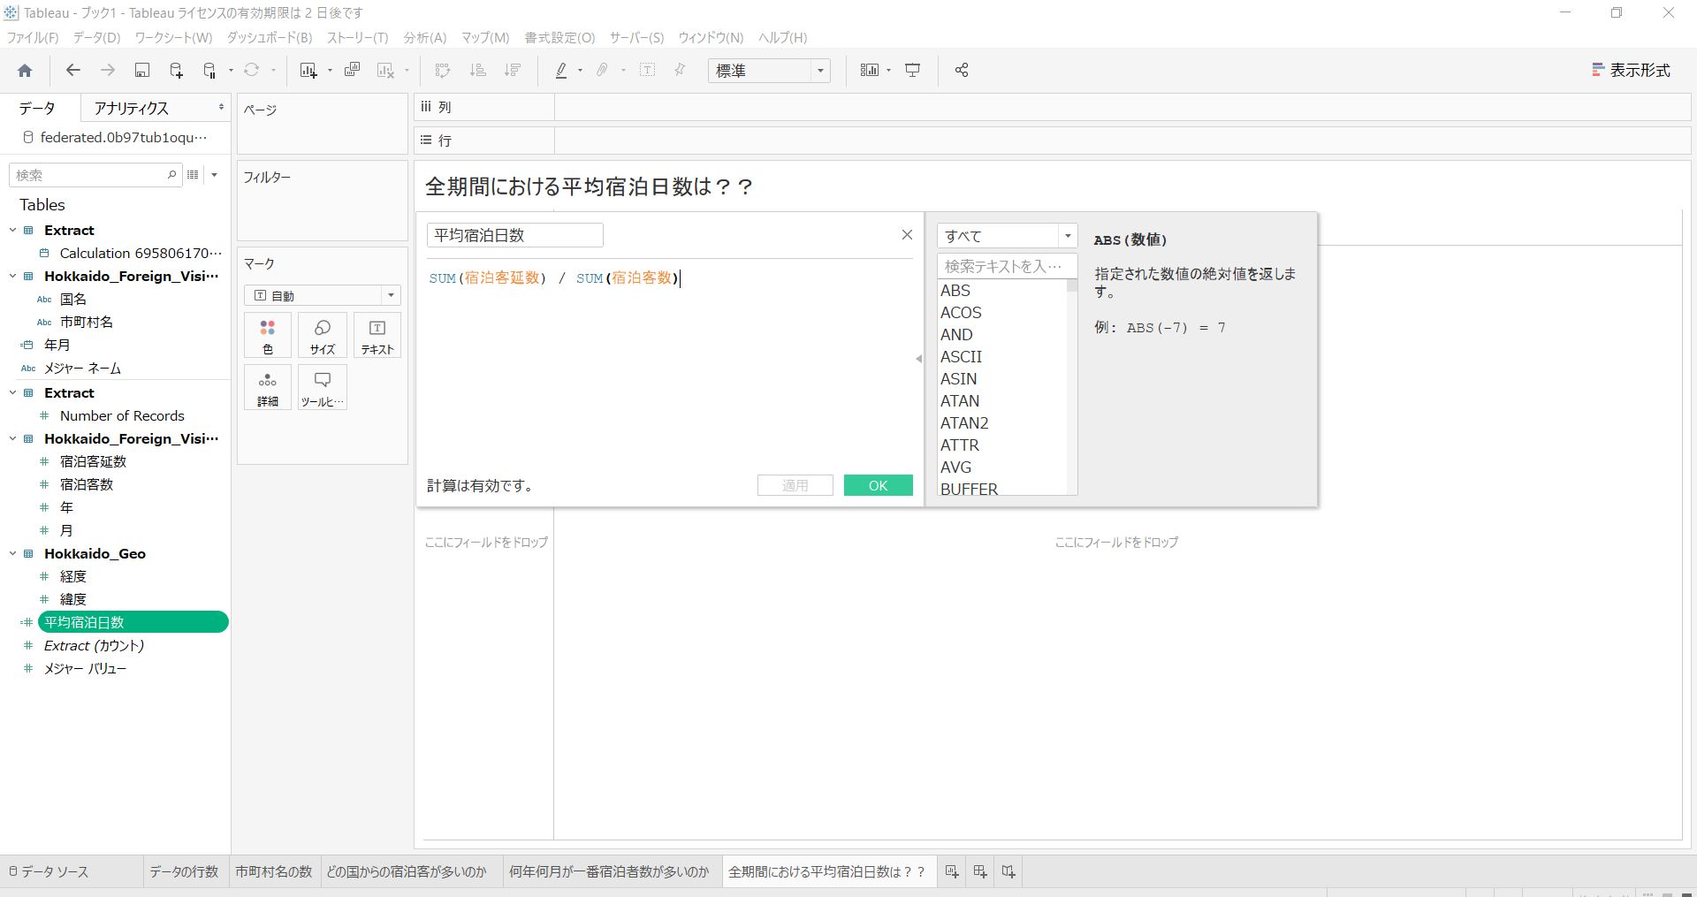
Task: Click the Text mark card button
Action: (377, 336)
